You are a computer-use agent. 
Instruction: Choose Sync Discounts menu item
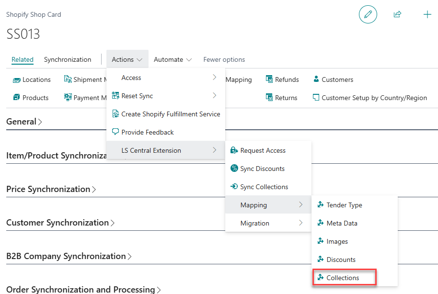coord(268,169)
